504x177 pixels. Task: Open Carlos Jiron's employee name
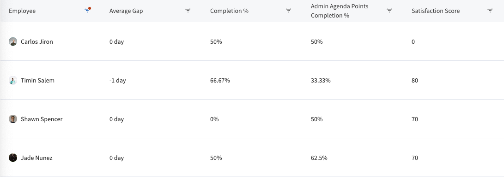point(37,41)
